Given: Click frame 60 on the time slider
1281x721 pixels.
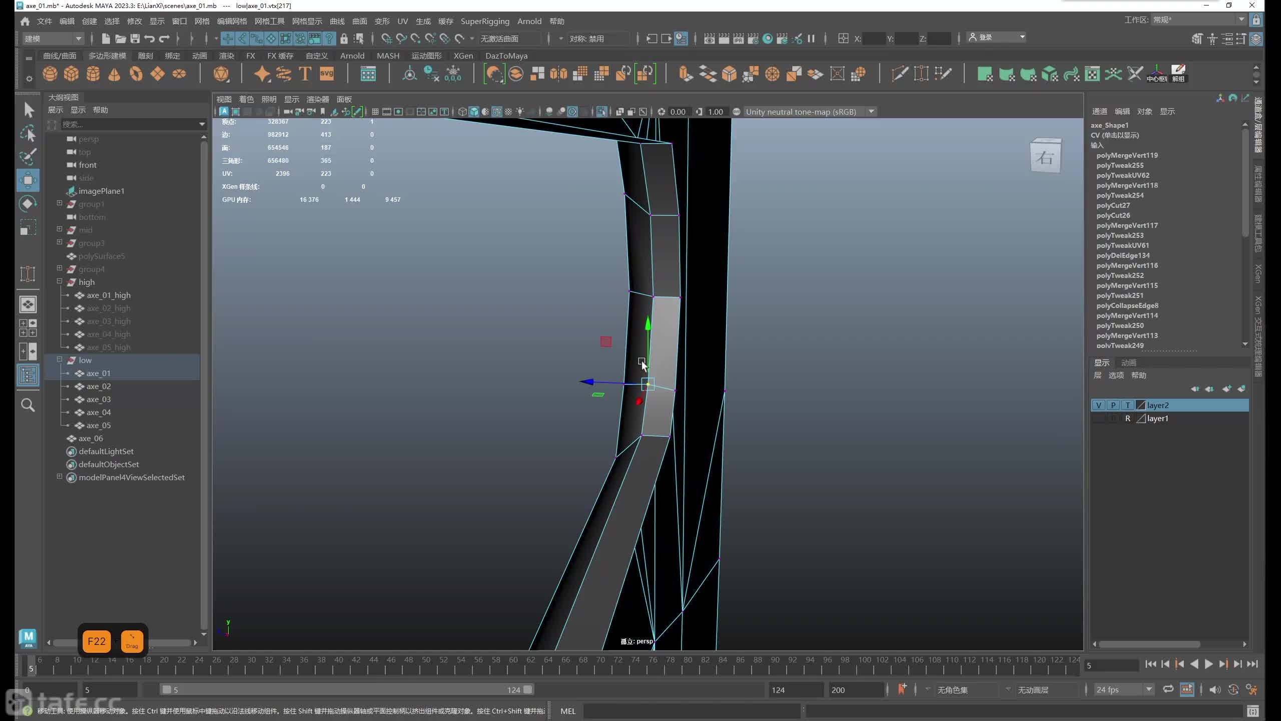Looking at the screenshot, I should pyautogui.click(x=513, y=664).
